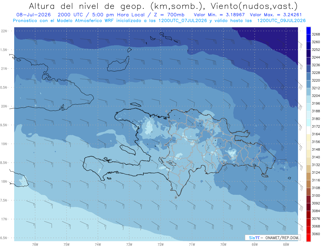Click longitude axis label '70W'
Image resolution: width=321 pixels, height=248 pixels.
[223, 245]
